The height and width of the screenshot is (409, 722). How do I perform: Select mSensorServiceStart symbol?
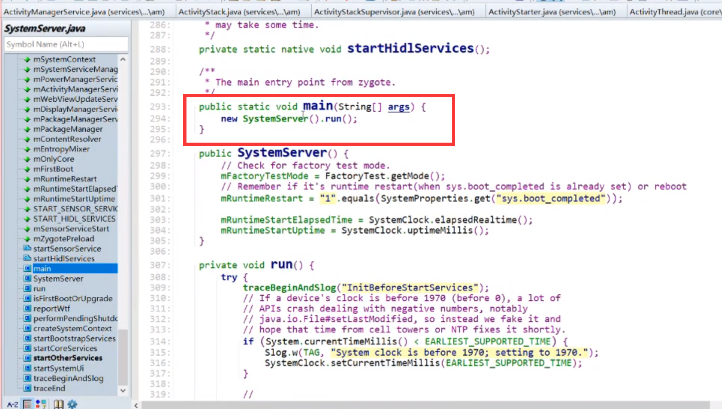point(71,229)
